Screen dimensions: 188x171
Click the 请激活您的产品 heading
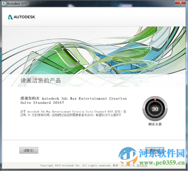tap(41, 80)
